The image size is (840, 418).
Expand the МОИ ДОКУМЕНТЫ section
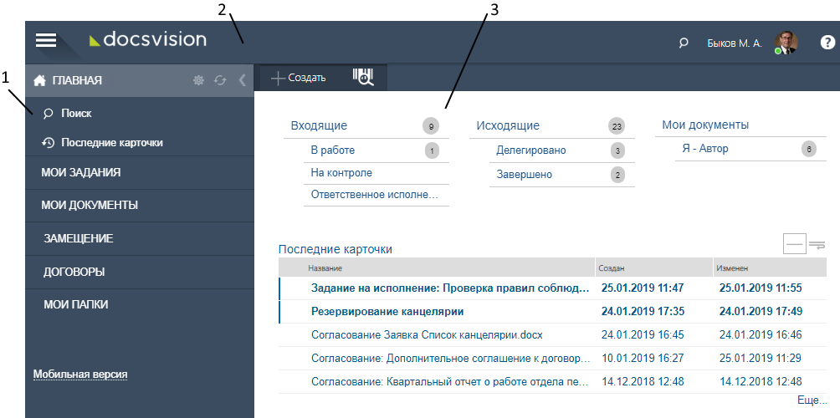[x=90, y=205]
